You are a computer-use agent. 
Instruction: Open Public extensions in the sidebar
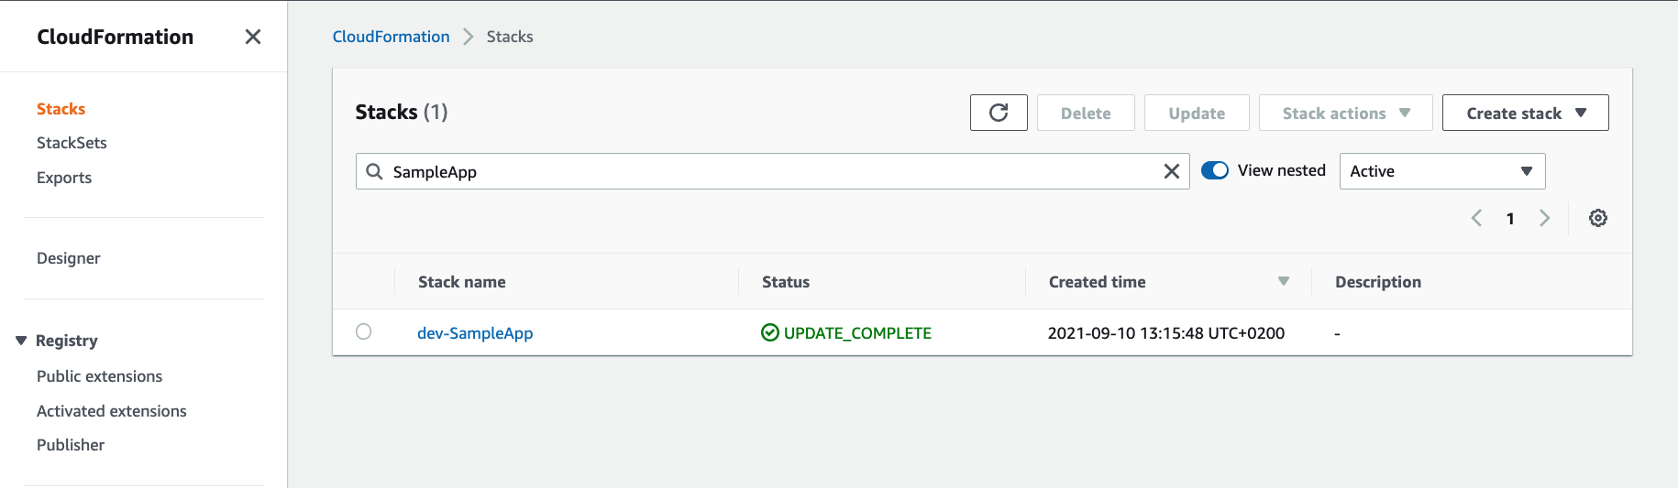(x=99, y=376)
